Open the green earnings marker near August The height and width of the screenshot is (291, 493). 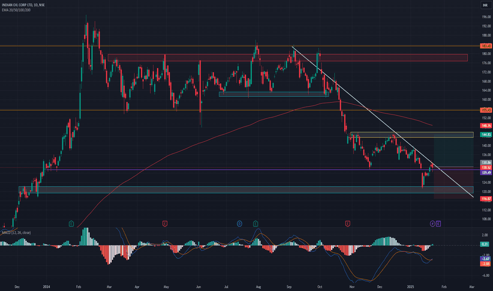coord(255,224)
